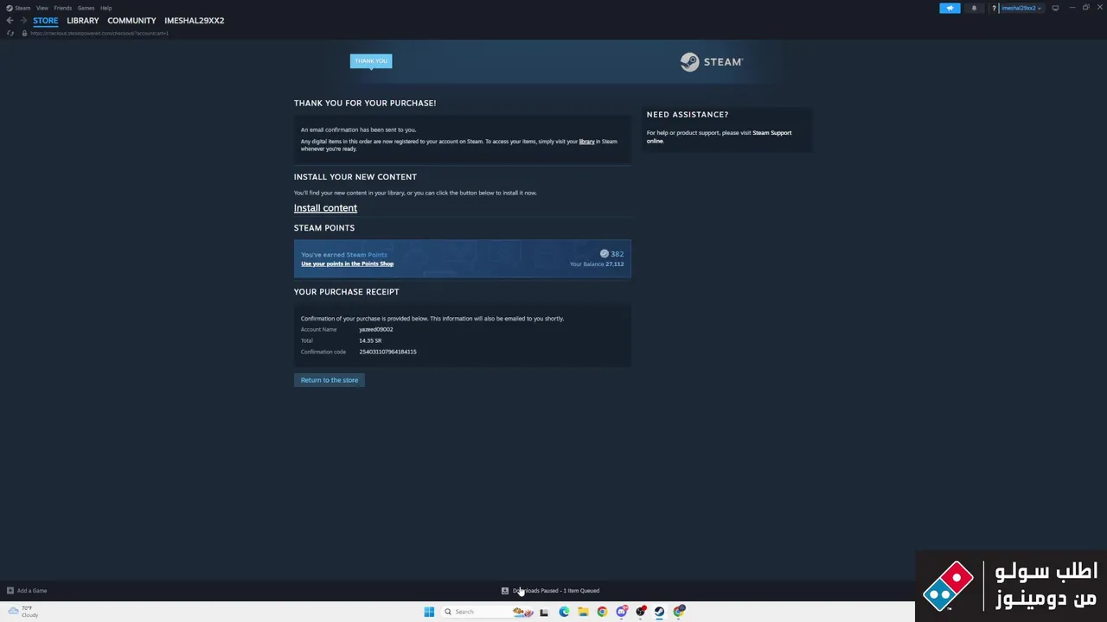Click the Add a Game plus icon
The height and width of the screenshot is (622, 1107).
coord(10,591)
